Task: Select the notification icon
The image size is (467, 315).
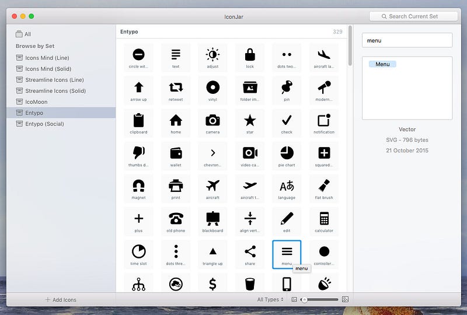Action: click(324, 123)
